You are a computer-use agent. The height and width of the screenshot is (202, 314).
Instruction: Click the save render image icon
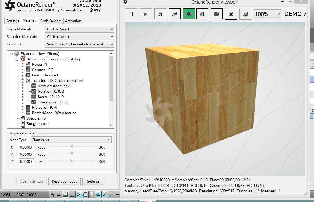(x=245, y=14)
